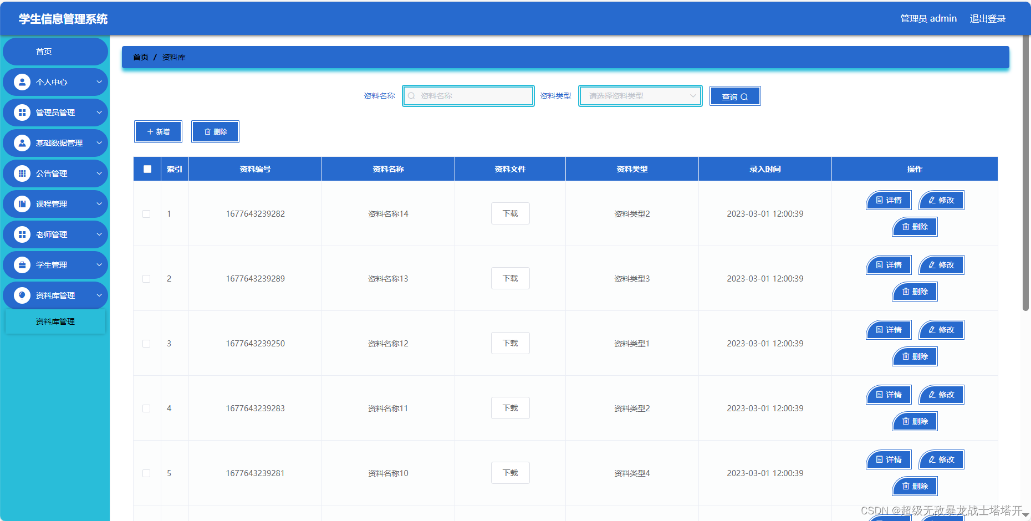Screen dimensions: 1031x521
Task: Click the 个人中心 user icon in sidebar
Action: (22, 82)
